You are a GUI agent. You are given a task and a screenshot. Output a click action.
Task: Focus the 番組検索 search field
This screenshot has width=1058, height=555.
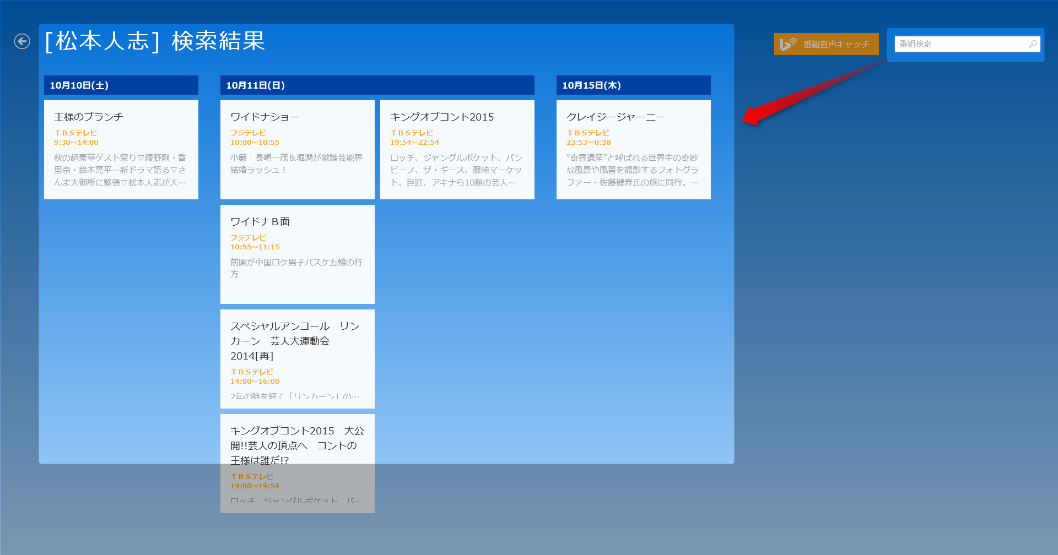[x=967, y=44]
